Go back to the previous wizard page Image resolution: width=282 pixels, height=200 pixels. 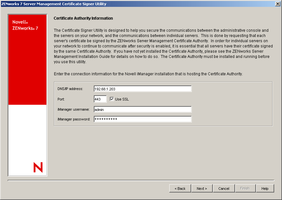click(180, 188)
